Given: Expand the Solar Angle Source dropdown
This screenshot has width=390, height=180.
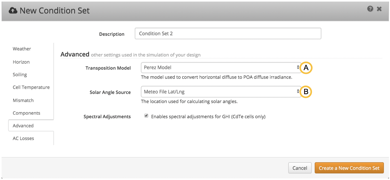Looking at the screenshot, I should (220, 92).
